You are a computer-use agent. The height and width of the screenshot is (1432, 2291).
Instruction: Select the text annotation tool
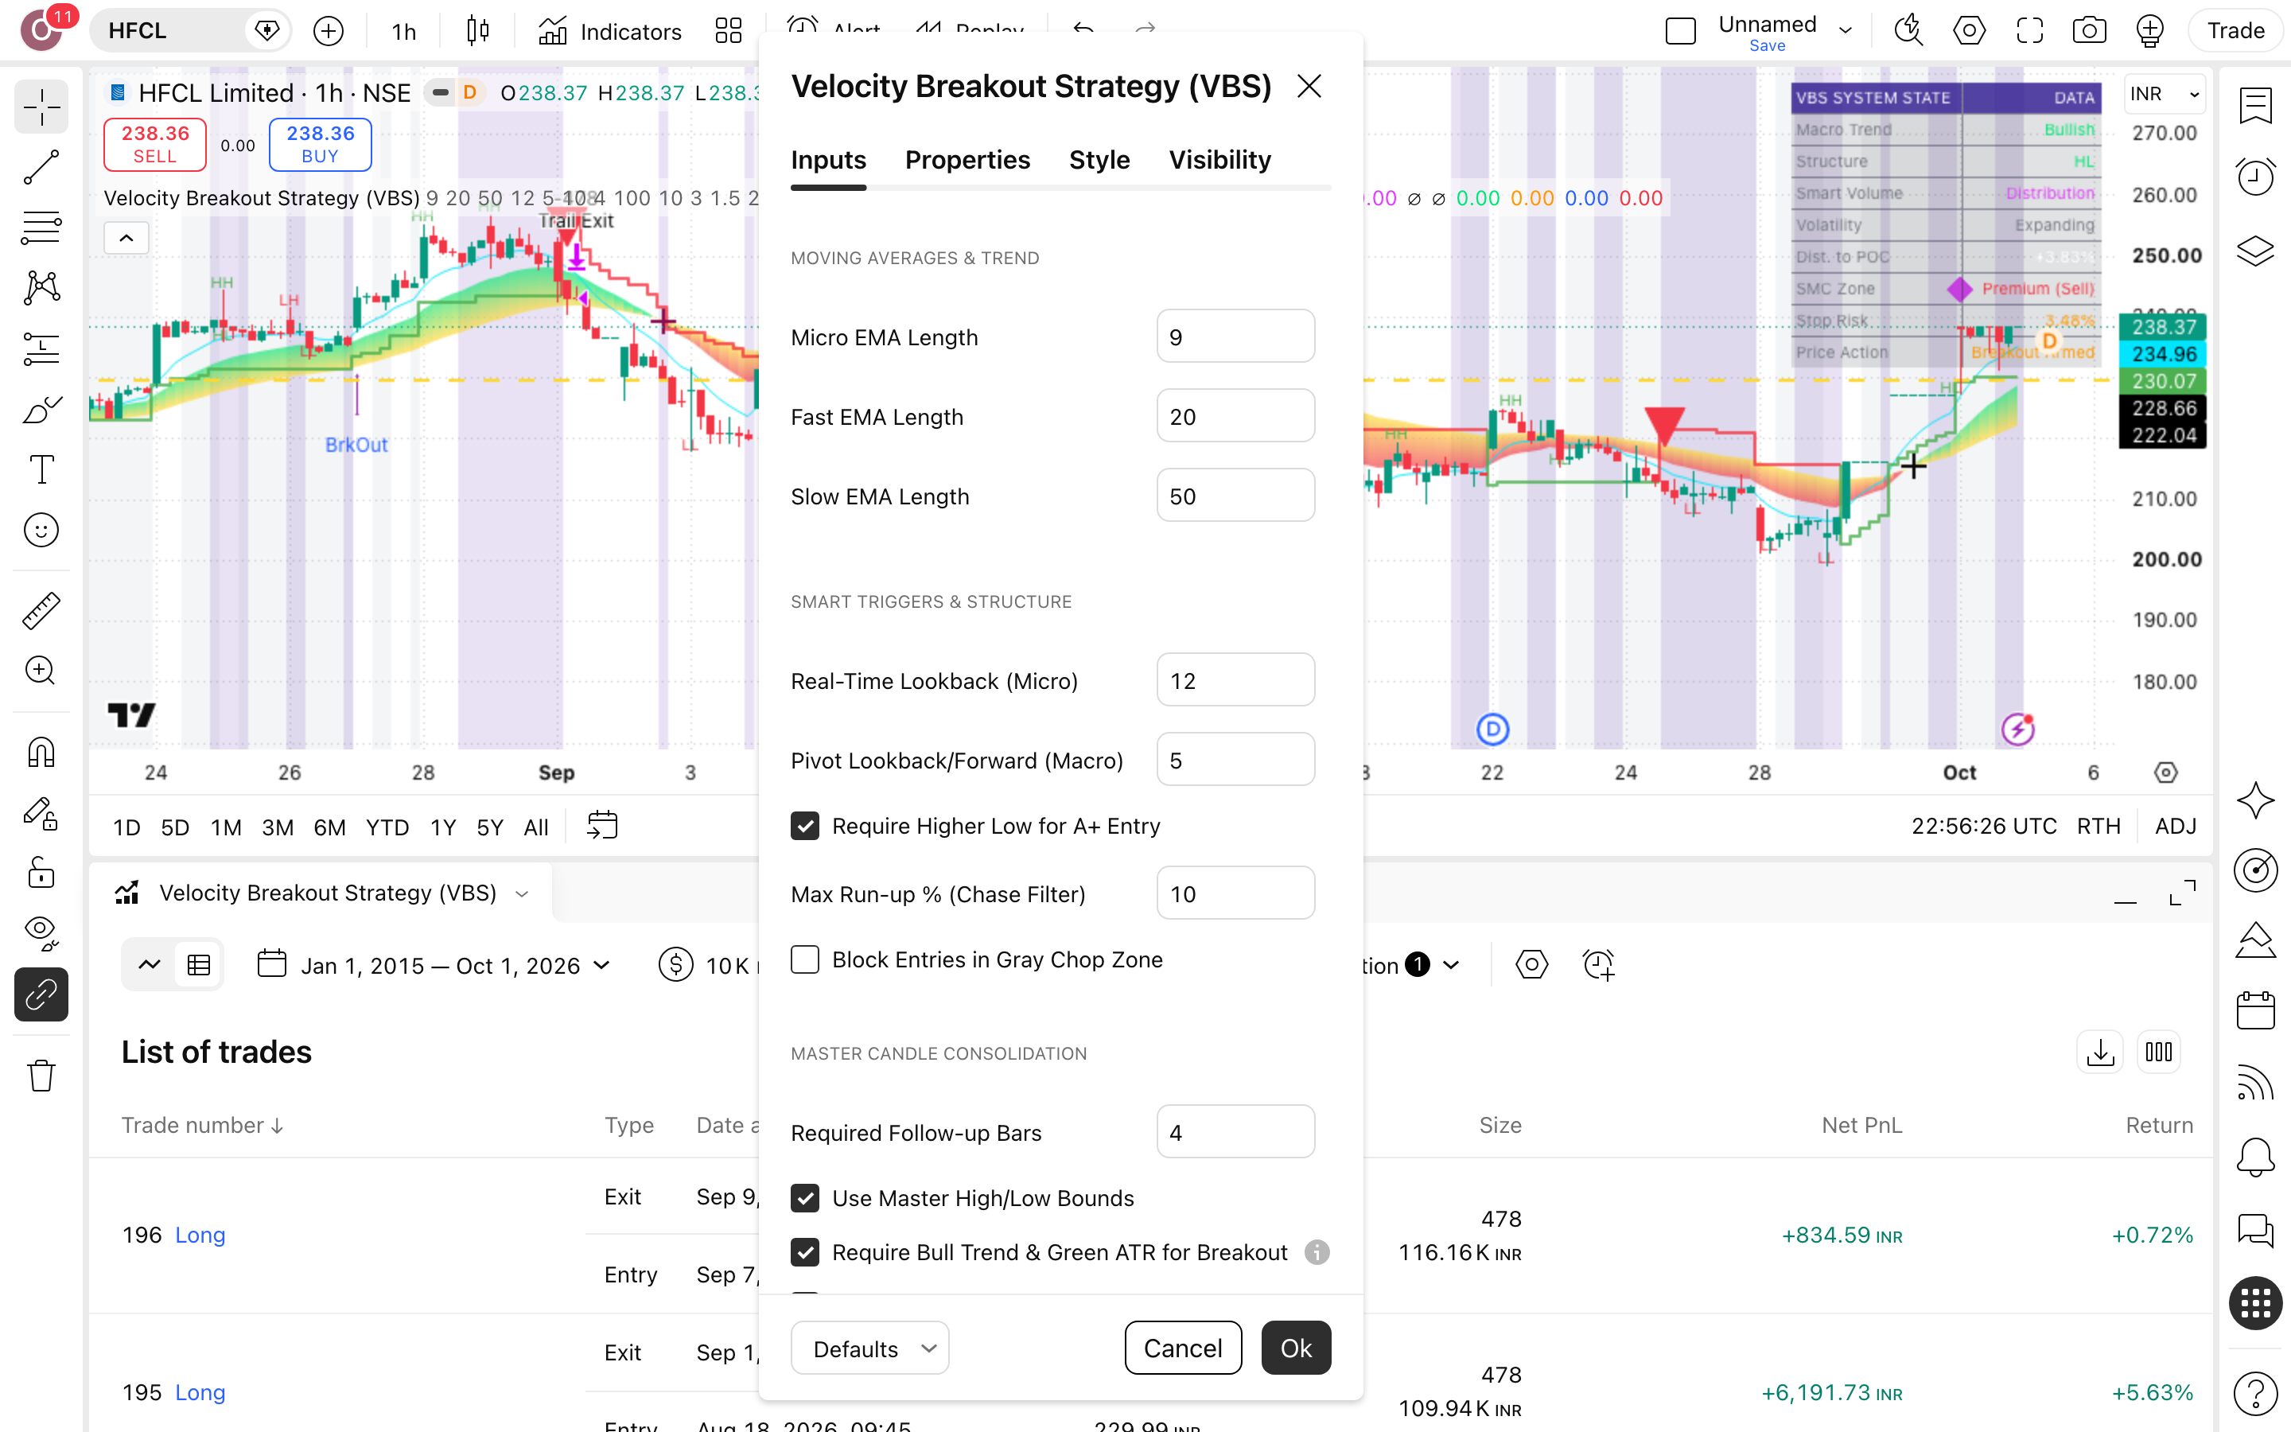[41, 469]
